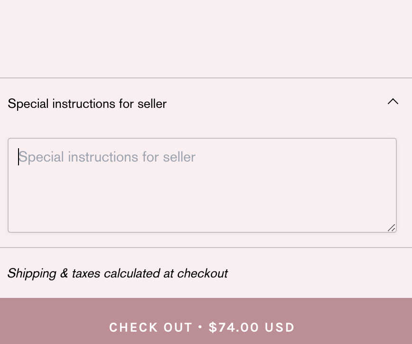Click the Special instructions for seller heading
Viewport: 412px width, 344px height.
[87, 104]
